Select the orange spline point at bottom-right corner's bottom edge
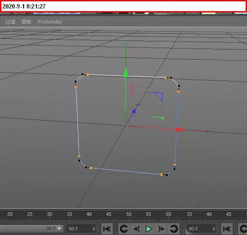Viewport: 247px width, 235px height. click(x=161, y=174)
